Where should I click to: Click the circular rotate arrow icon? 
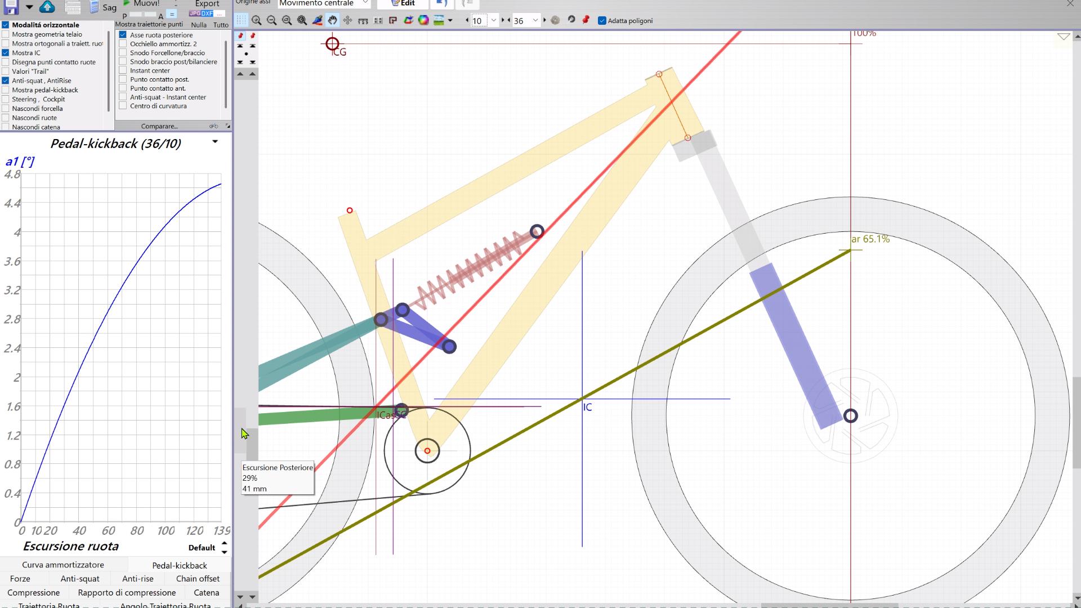571,20
